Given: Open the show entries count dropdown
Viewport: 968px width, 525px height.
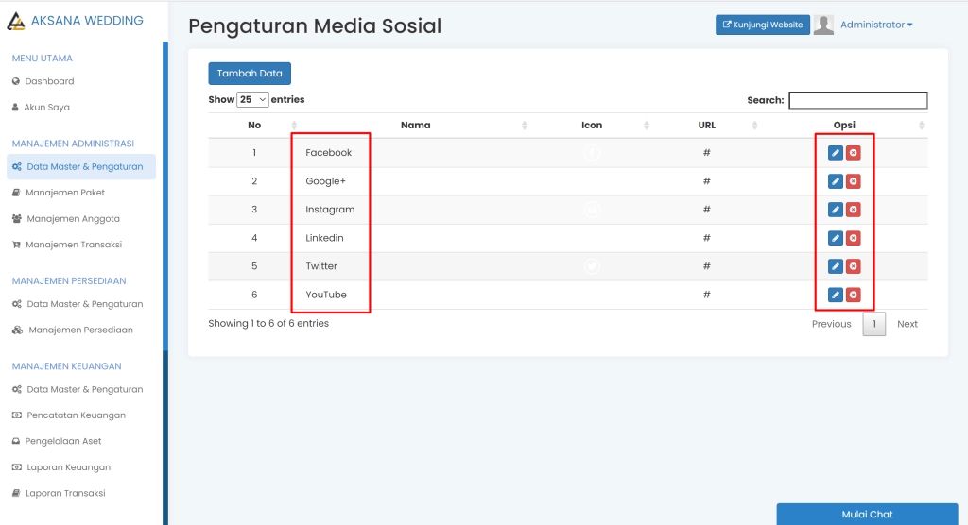Looking at the screenshot, I should coord(252,99).
